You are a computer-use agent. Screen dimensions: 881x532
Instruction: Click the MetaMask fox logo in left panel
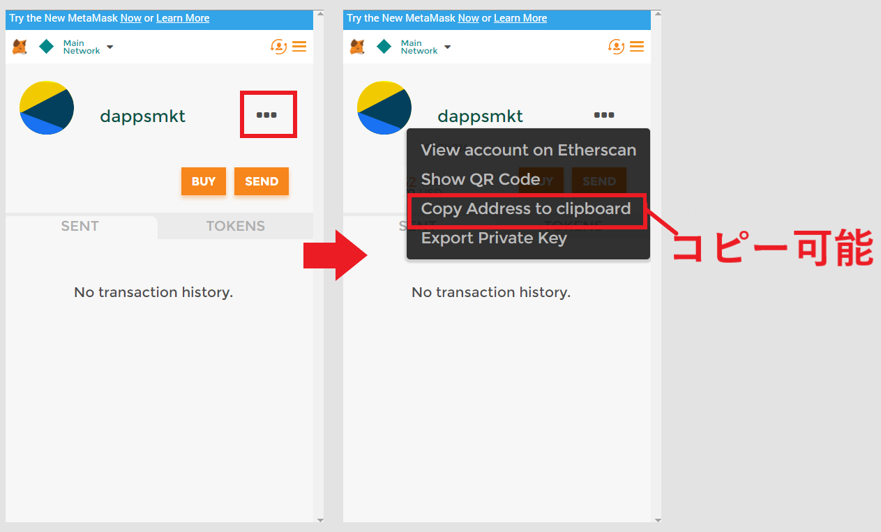pos(20,47)
